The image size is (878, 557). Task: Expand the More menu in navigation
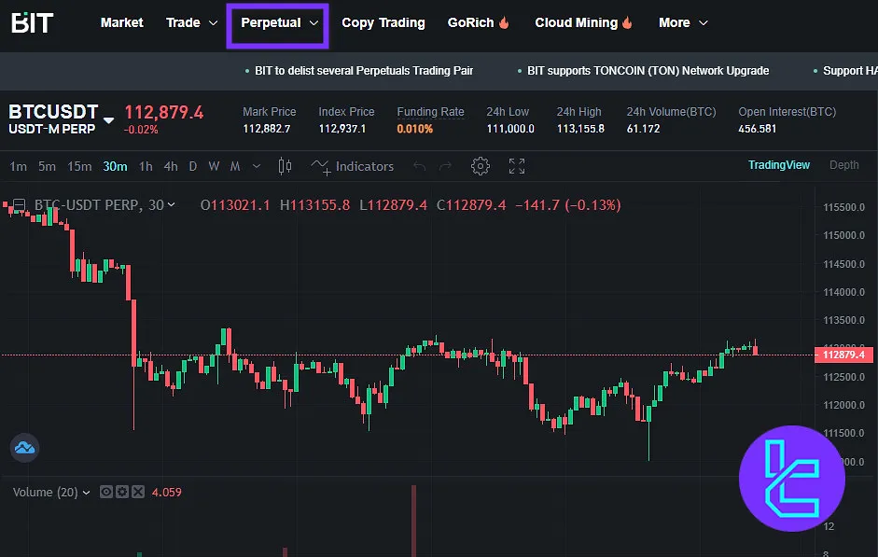683,22
